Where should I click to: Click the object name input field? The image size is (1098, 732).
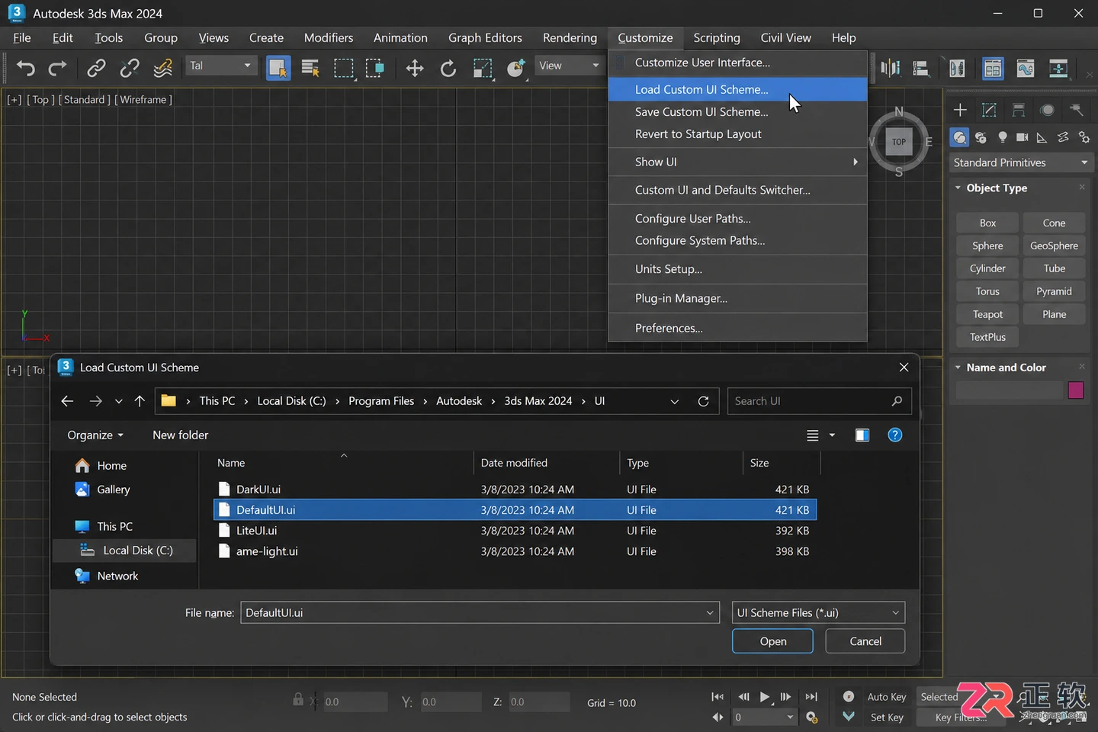(1009, 390)
